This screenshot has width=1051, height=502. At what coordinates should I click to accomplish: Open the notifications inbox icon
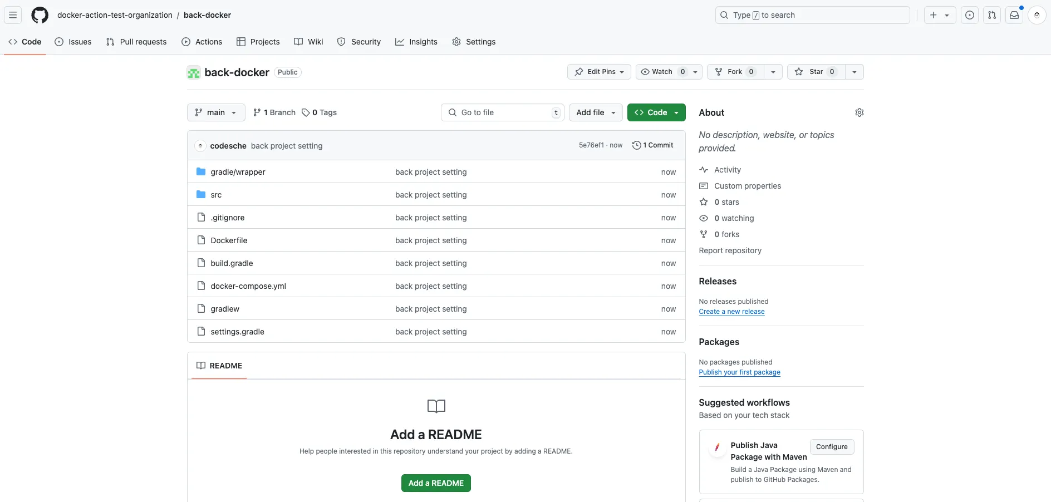tap(1014, 15)
